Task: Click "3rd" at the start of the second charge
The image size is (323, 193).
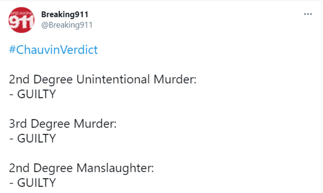Action: click(18, 124)
